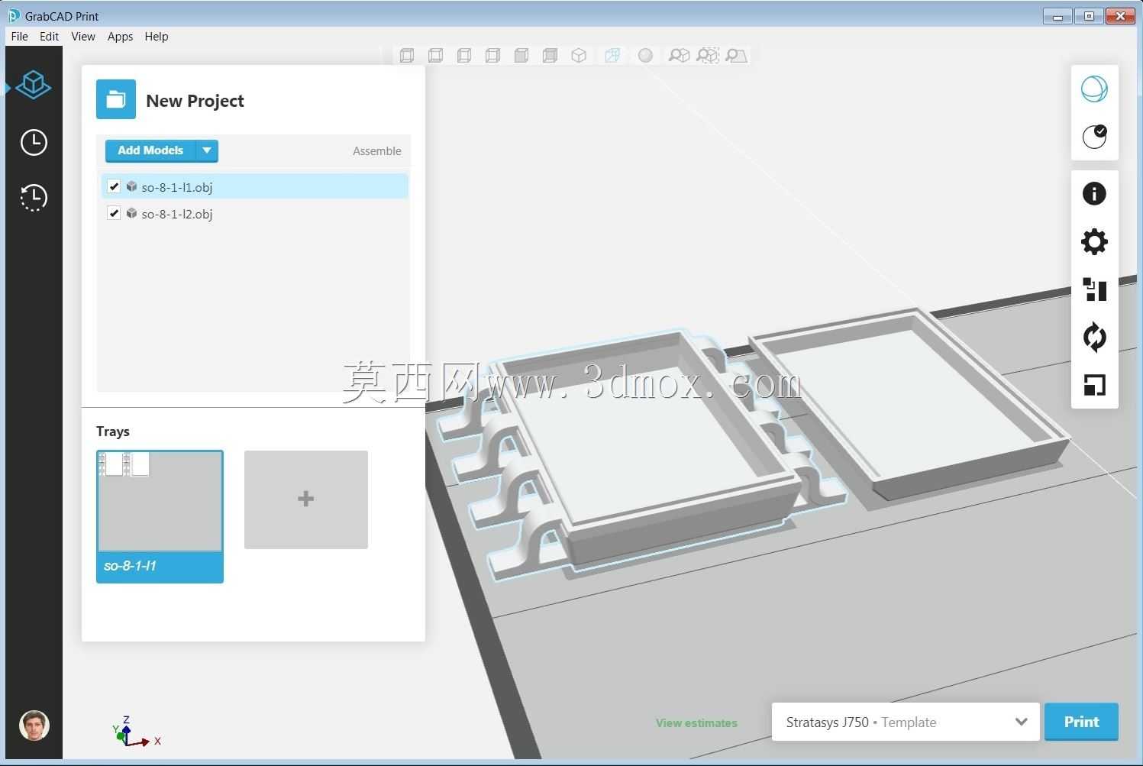Click the model icon beside so-8-1-l2.obj
1143x766 pixels.
tap(131, 213)
